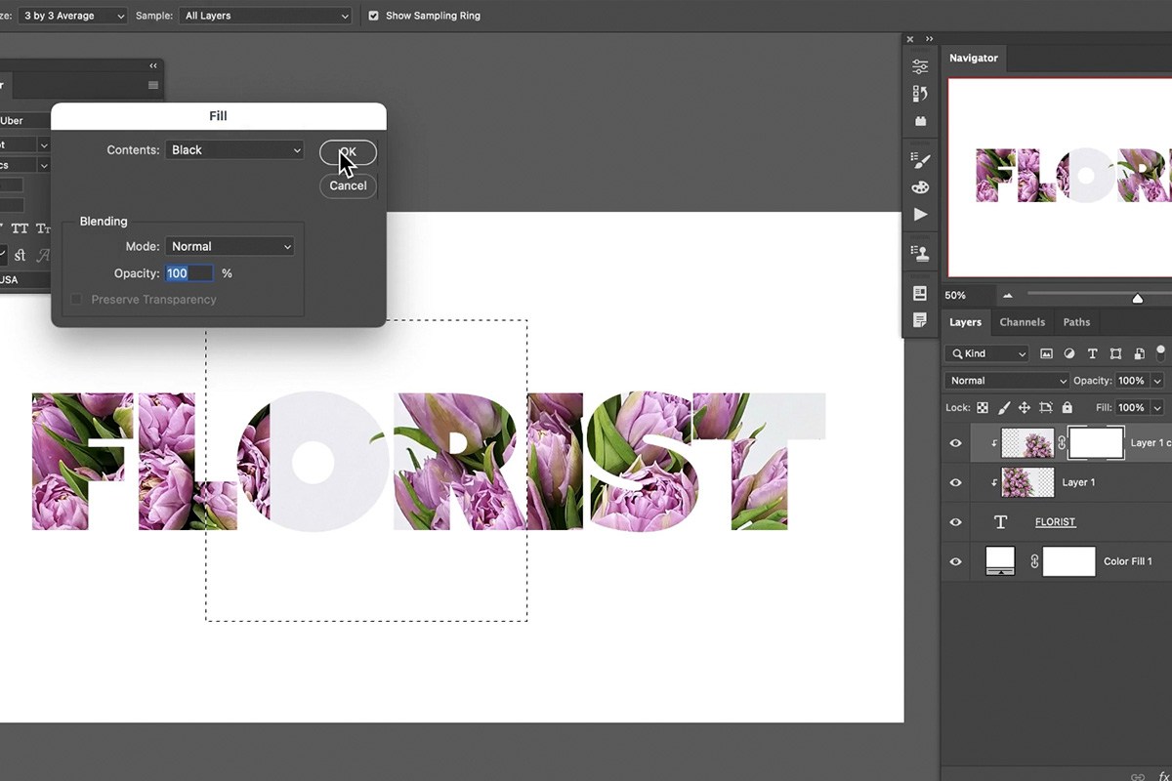Hide the FLORIST text layer
Screen dimensions: 1172x781
pyautogui.click(x=955, y=522)
